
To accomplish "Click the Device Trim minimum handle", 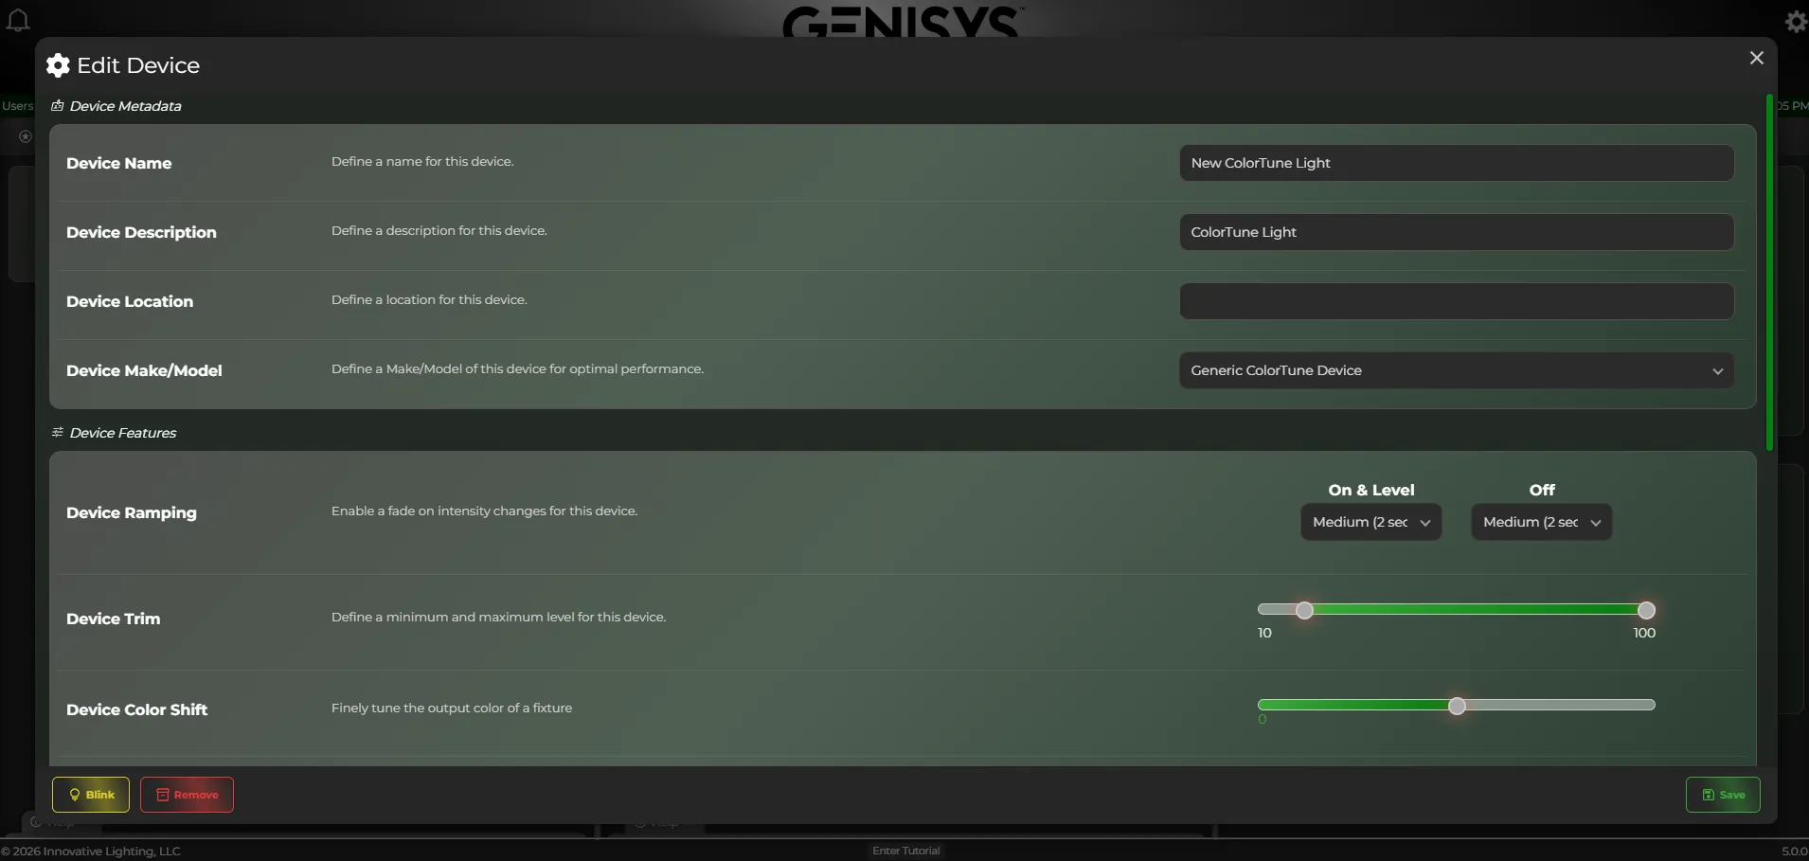I will pyautogui.click(x=1304, y=610).
